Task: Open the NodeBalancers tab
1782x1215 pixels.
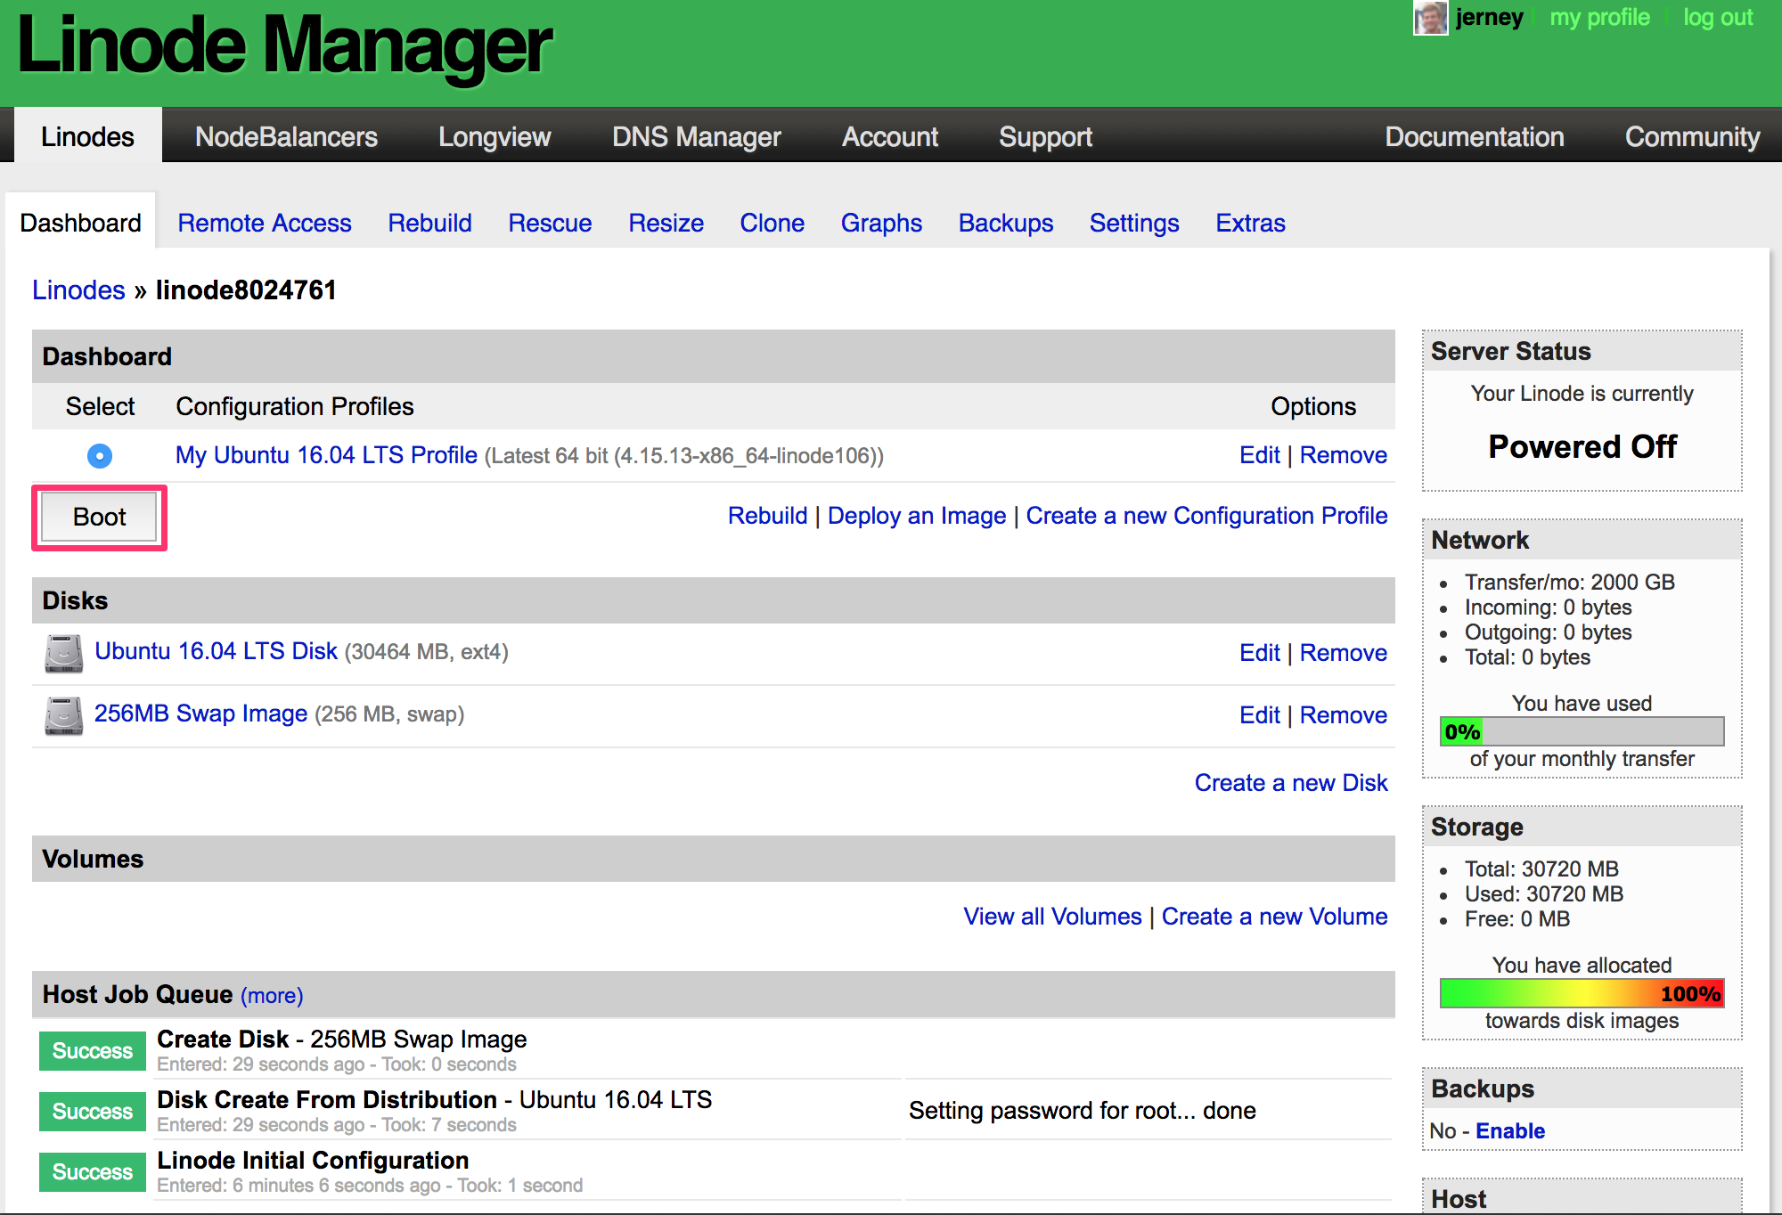Action: (x=286, y=136)
